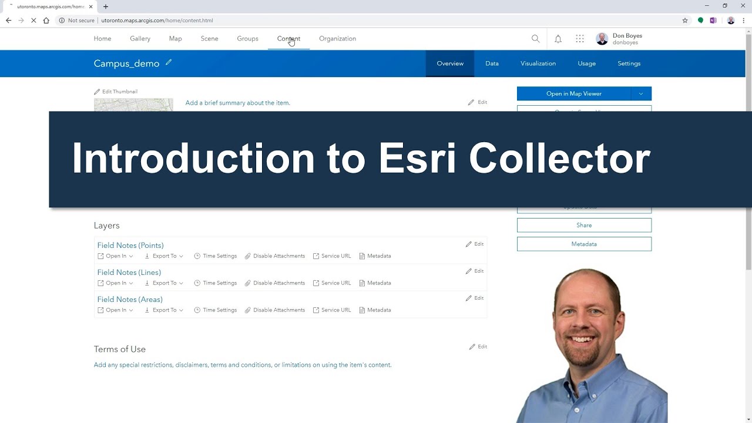This screenshot has height=423, width=752.
Task: Expand Export To for Field Notes (Areas)
Action: tap(163, 310)
